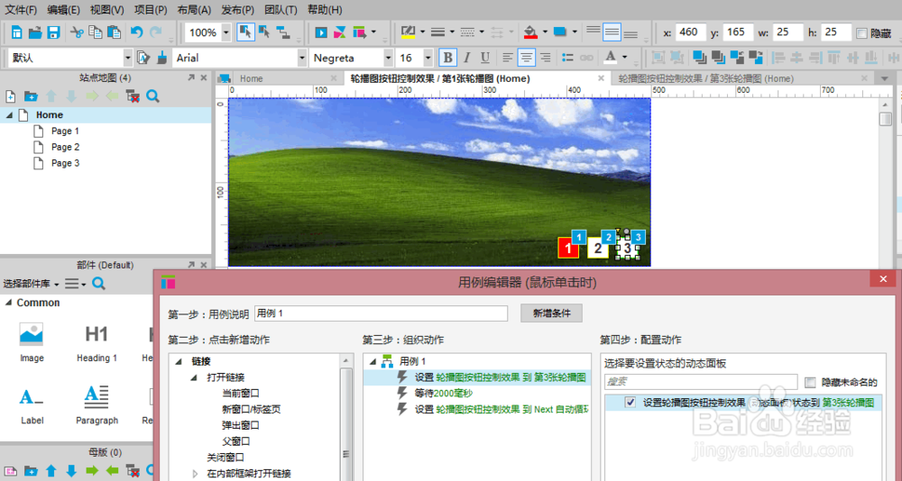Click the 用例说明 text field
Viewport: 902px width, 481px height.
point(381,313)
